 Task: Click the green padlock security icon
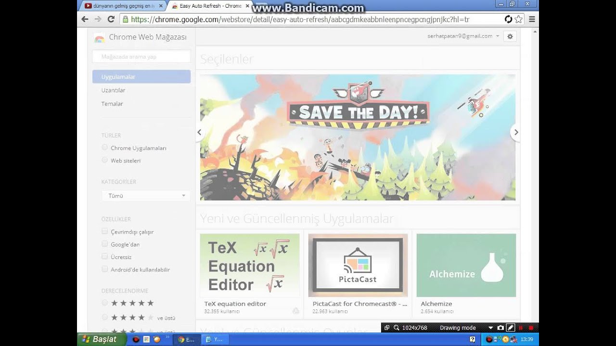click(x=126, y=20)
